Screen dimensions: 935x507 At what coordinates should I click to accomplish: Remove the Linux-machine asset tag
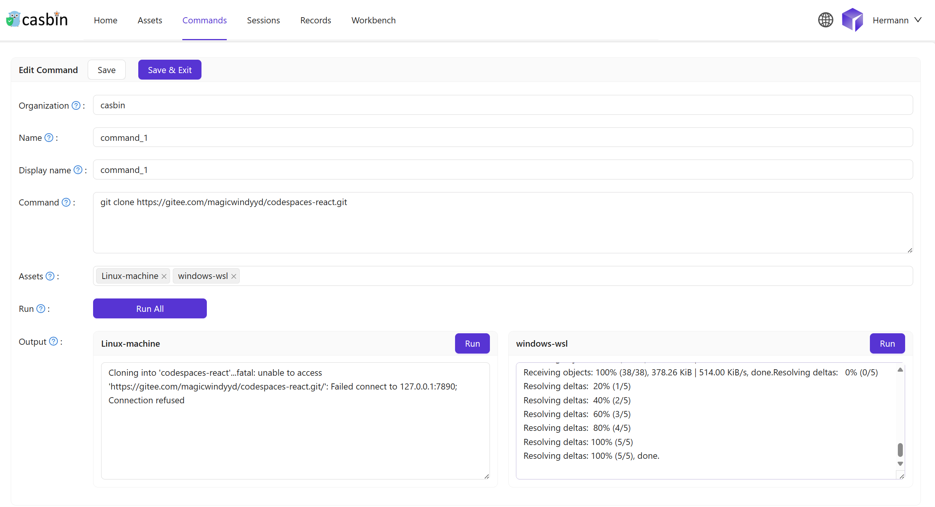[164, 276]
